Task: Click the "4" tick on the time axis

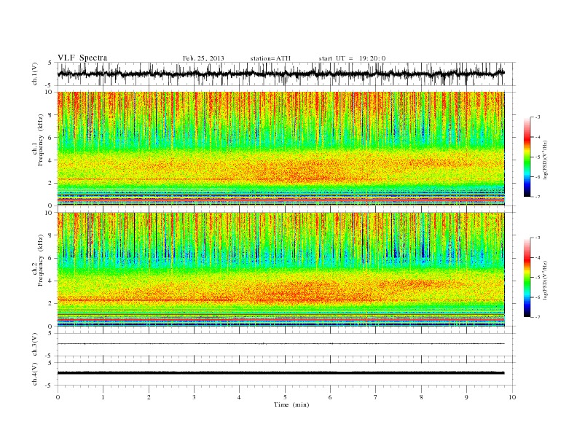Action: (x=239, y=397)
